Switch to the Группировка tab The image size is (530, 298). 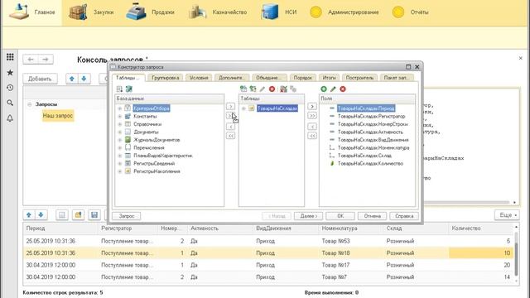pos(166,78)
